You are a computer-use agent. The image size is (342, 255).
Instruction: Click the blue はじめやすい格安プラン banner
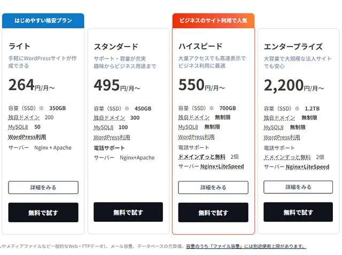[43, 21]
